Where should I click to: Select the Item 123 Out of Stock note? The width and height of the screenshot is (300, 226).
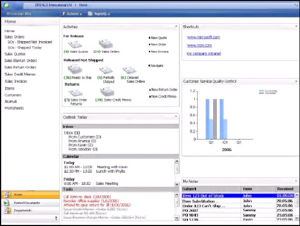pos(238,195)
